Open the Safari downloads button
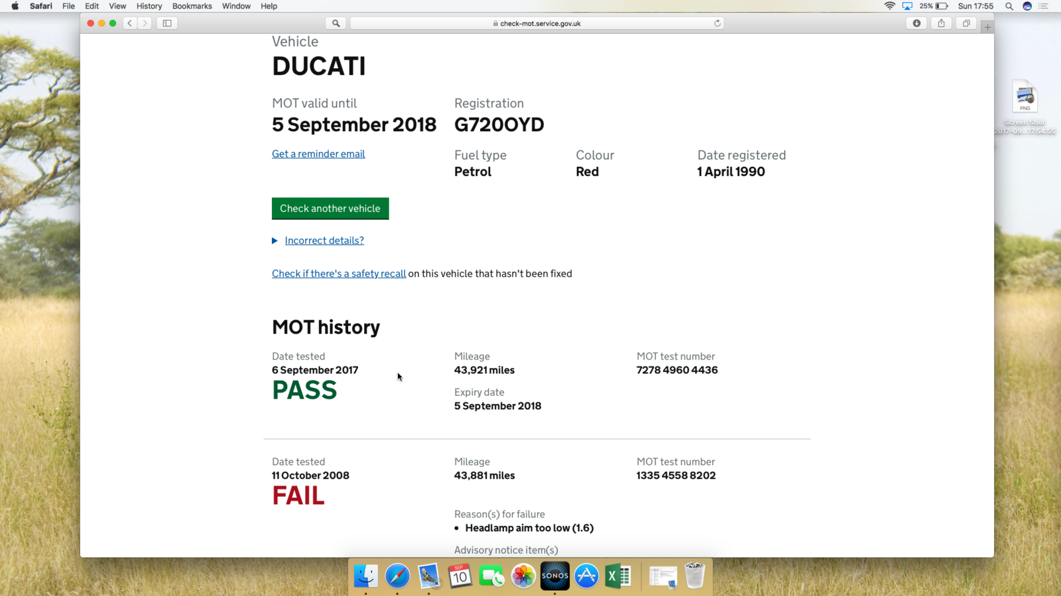1061x596 pixels. pos(916,23)
